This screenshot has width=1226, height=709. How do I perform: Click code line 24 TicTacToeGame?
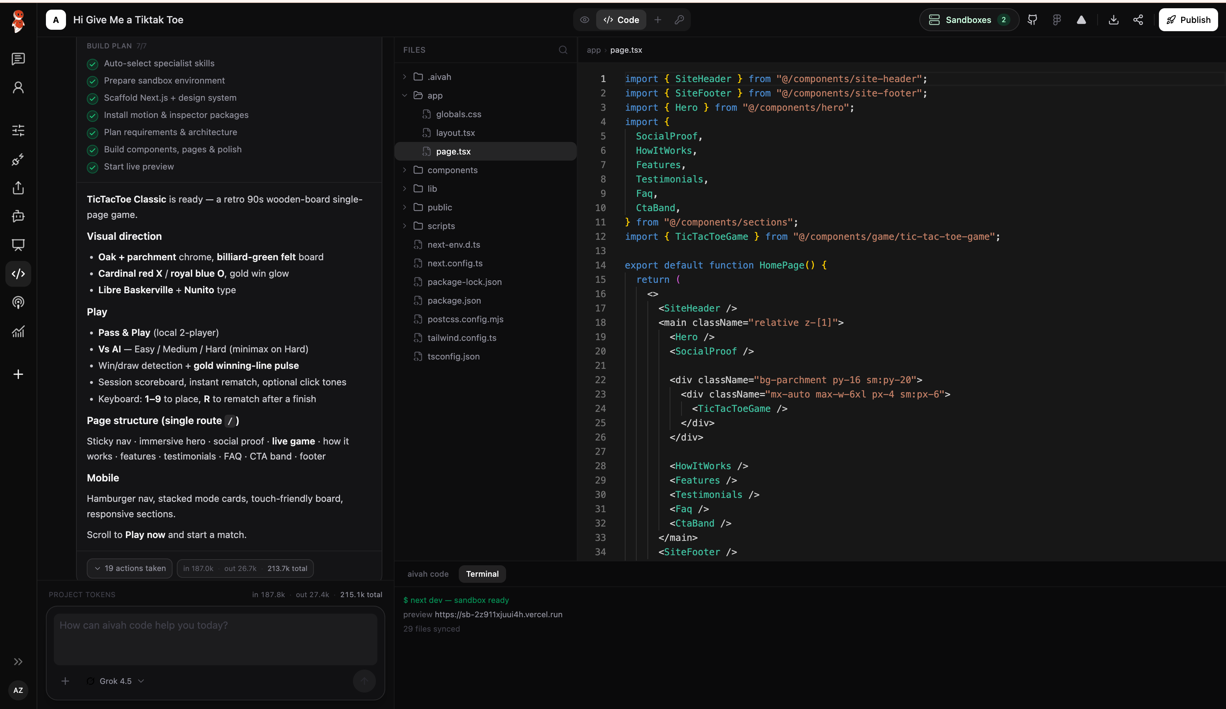740,409
